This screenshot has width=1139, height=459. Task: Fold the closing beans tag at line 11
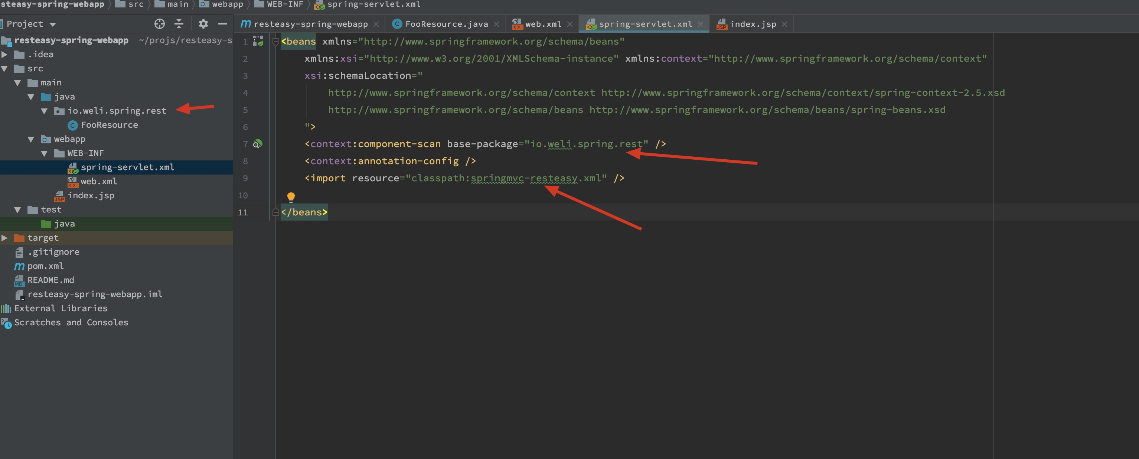point(275,212)
